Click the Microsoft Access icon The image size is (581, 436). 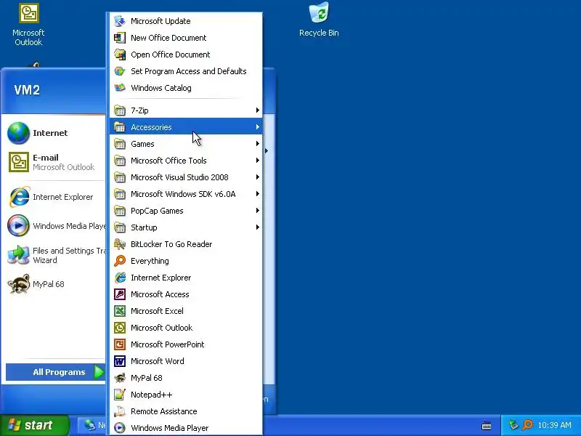tap(119, 294)
